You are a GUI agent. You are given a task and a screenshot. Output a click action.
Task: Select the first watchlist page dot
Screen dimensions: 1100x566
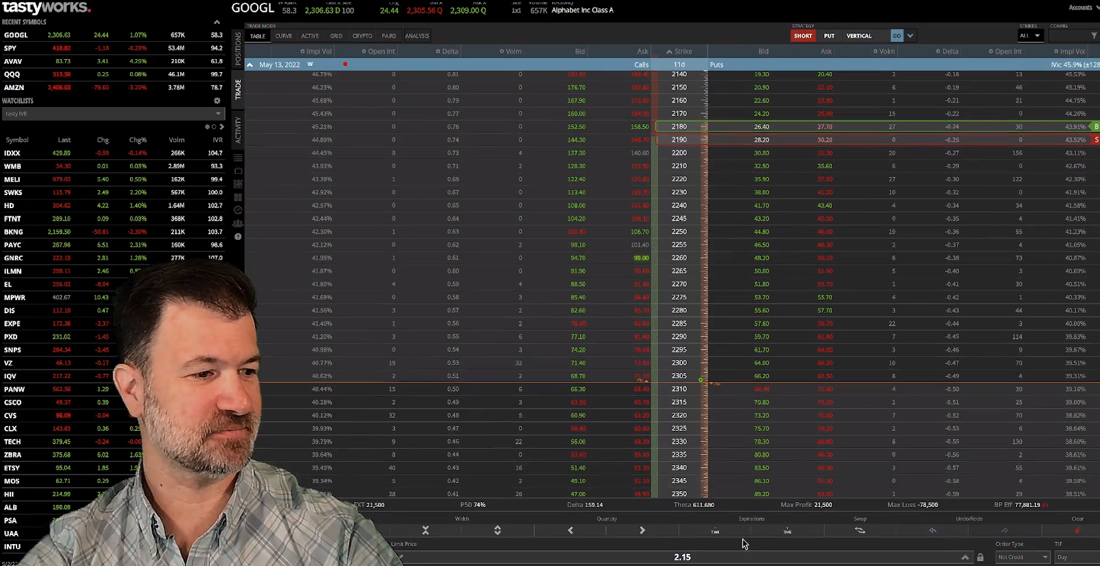click(207, 127)
